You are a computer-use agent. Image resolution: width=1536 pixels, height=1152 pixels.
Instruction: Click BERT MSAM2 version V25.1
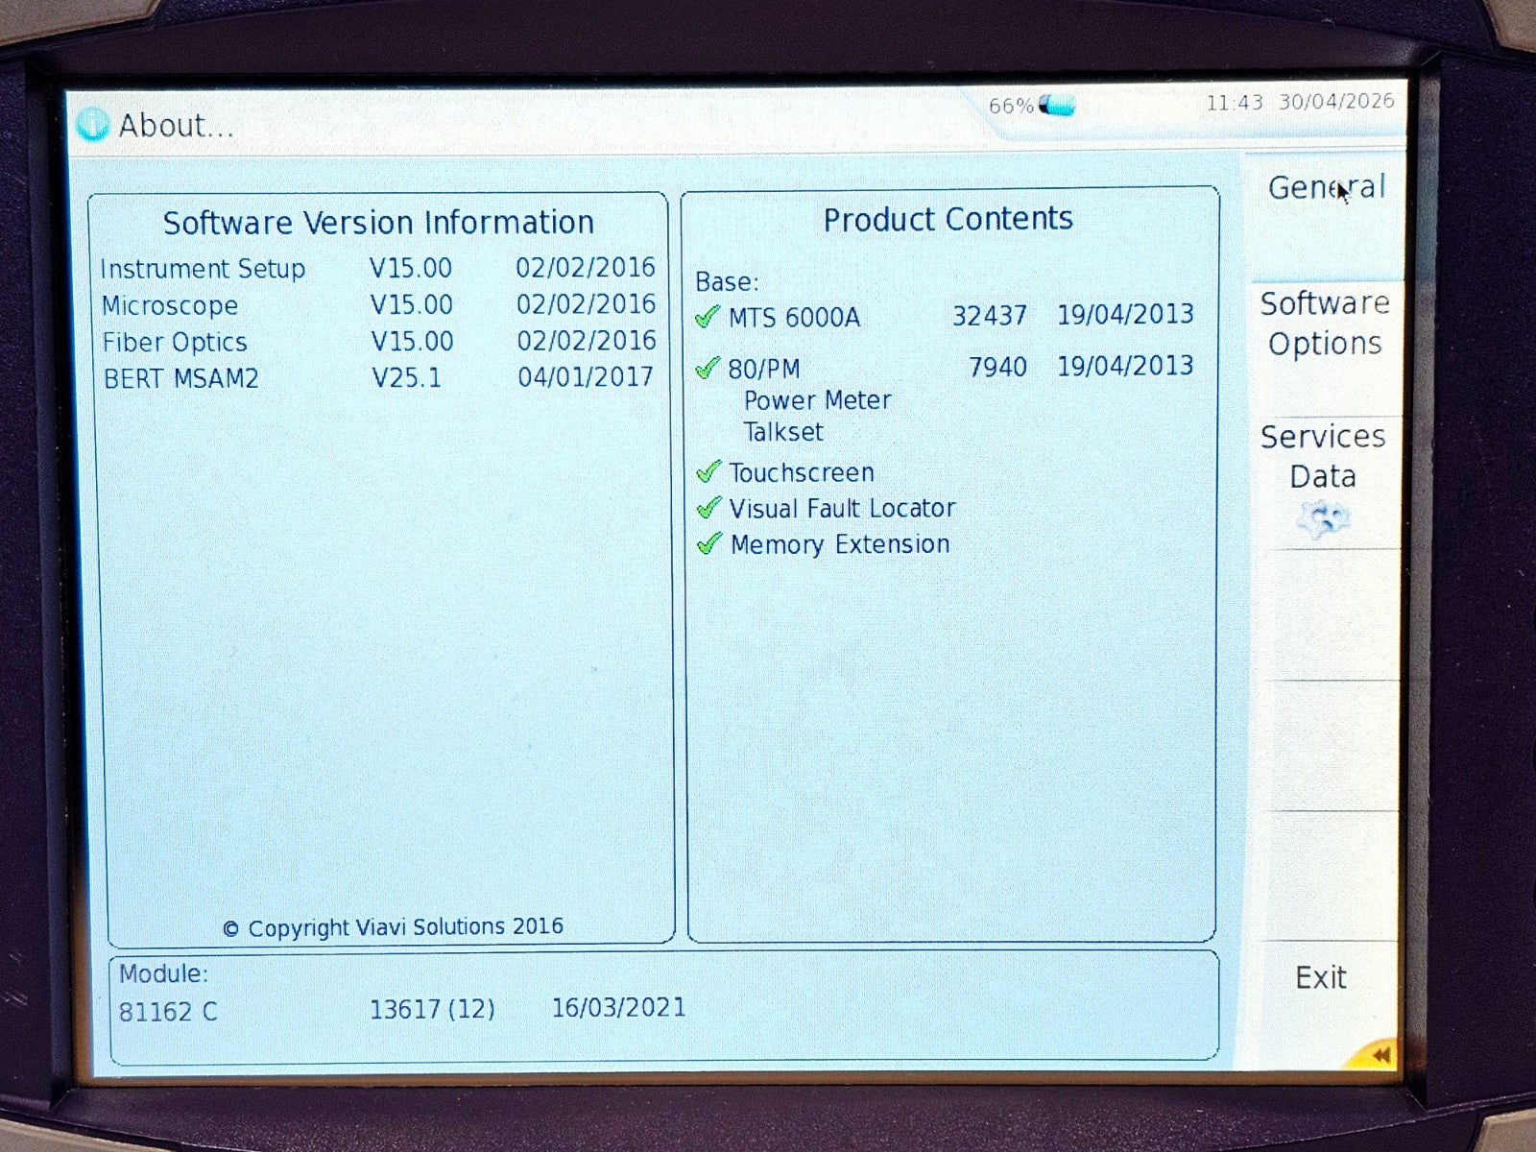pos(407,377)
